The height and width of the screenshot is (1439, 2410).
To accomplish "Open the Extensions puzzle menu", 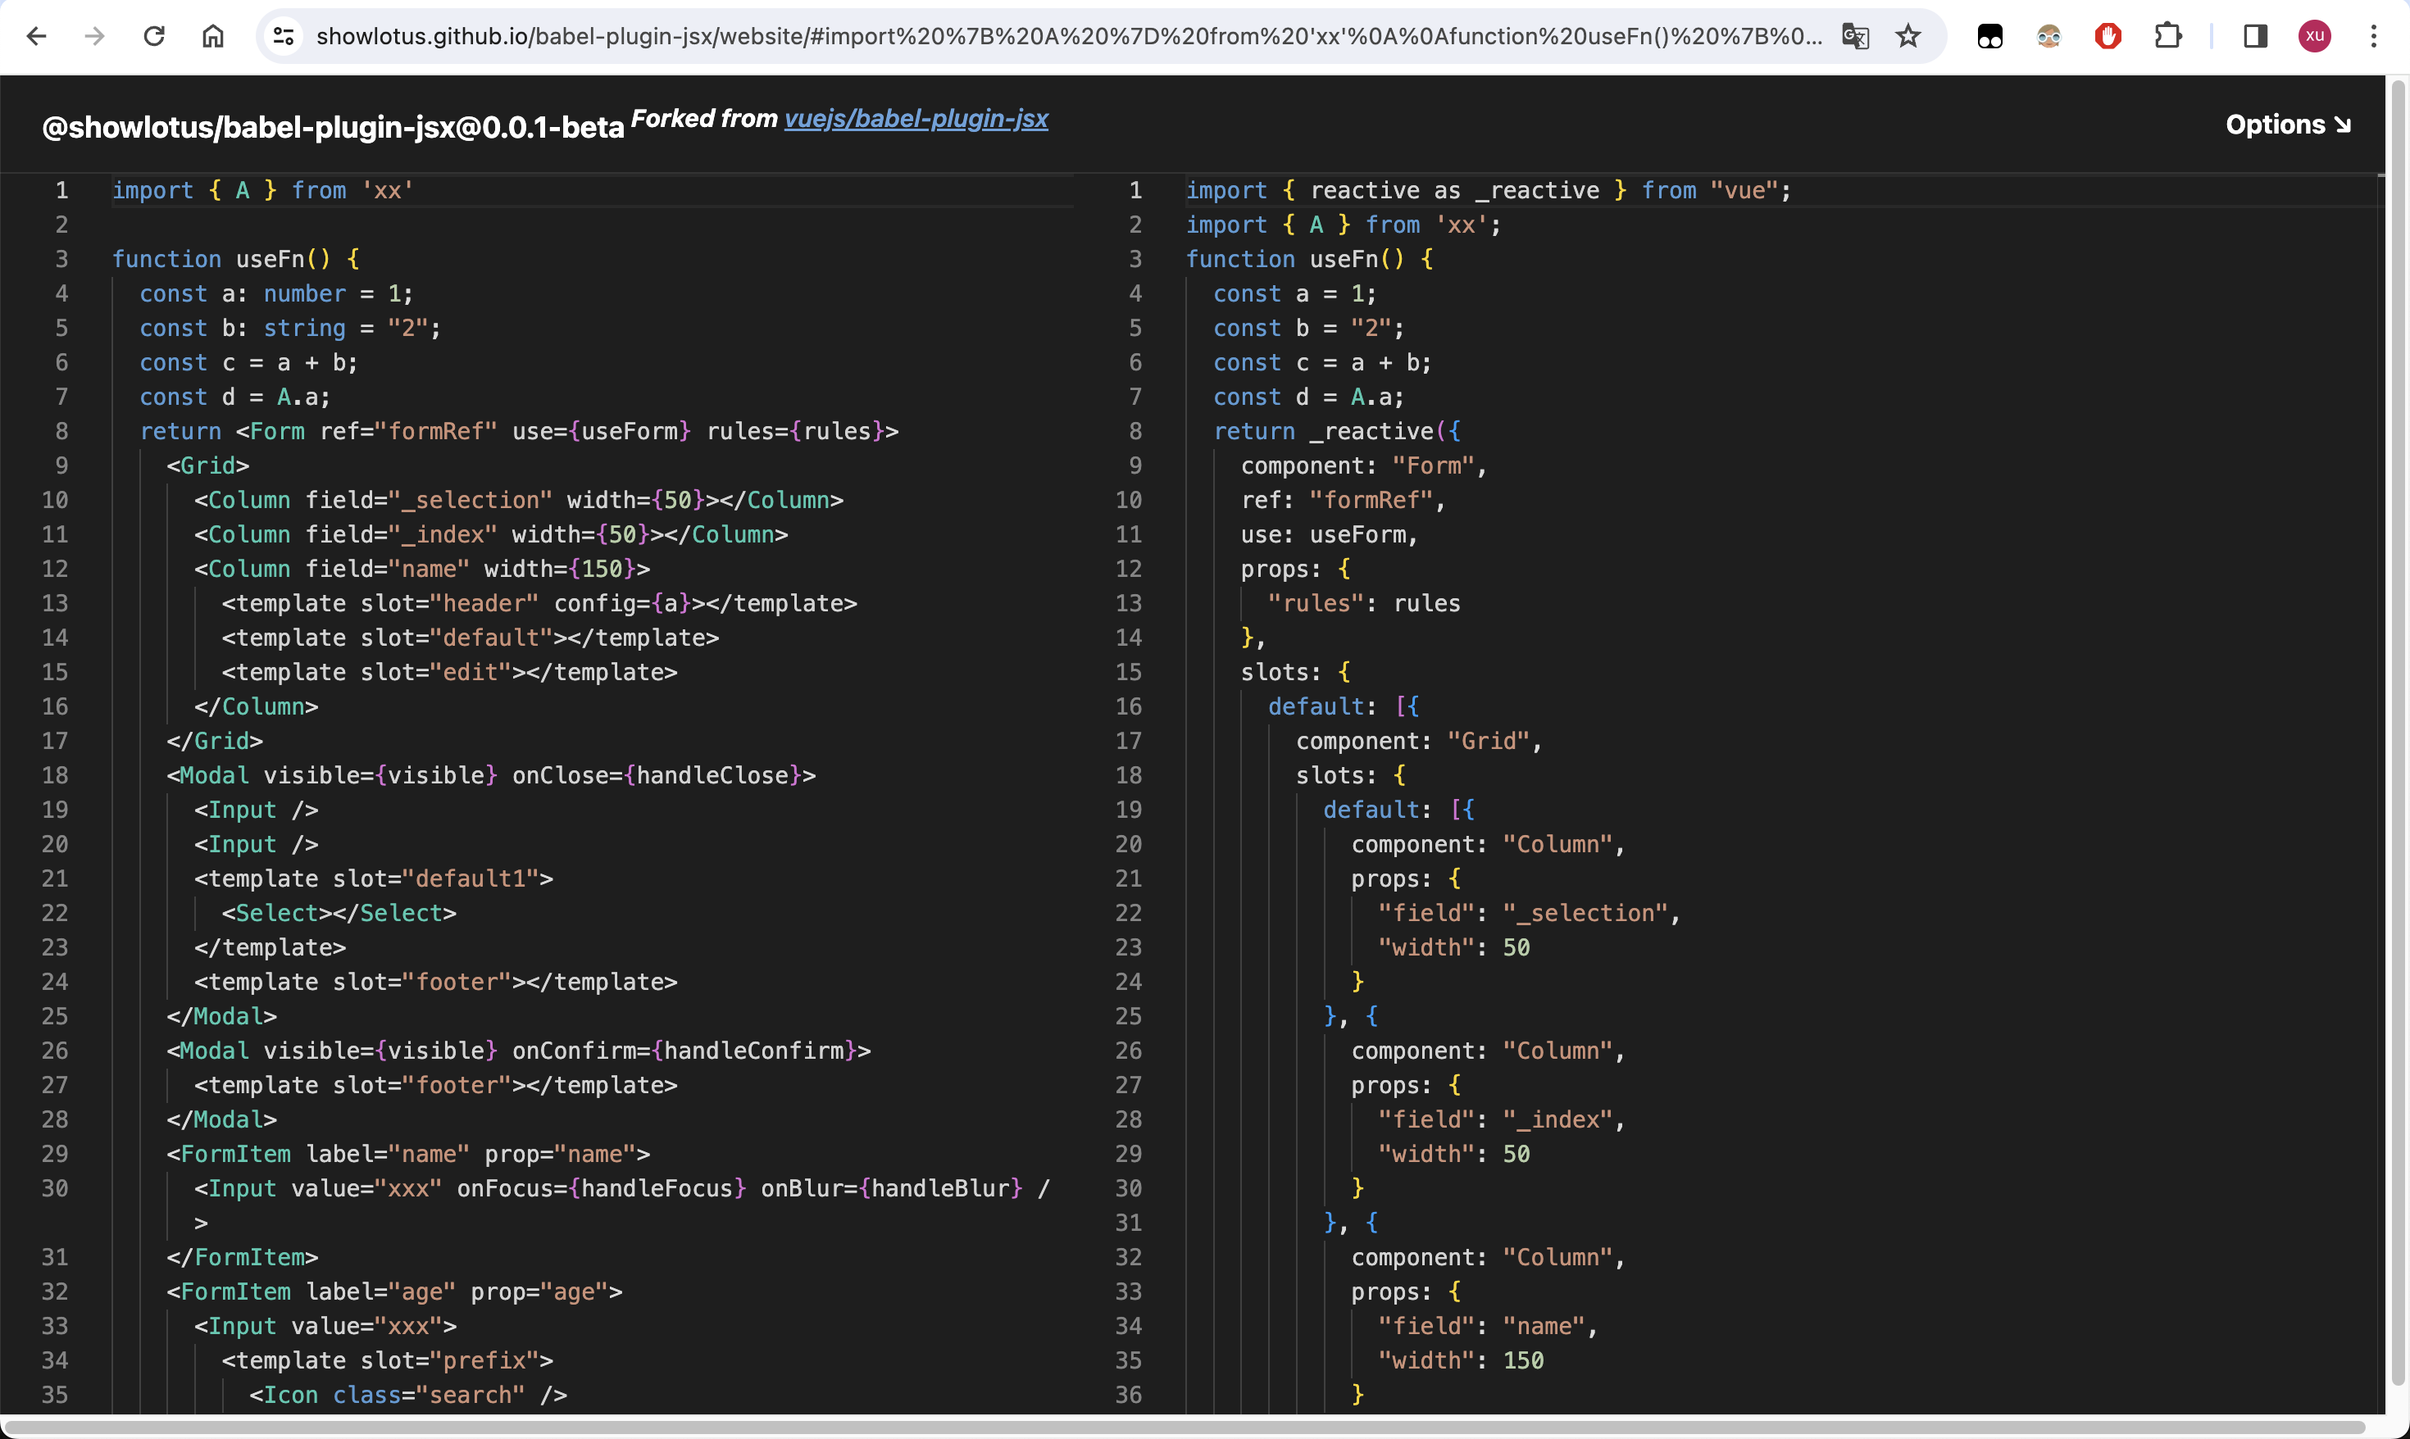I will [x=2167, y=37].
